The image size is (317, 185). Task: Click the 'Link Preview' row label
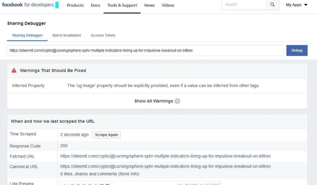(x=22, y=183)
